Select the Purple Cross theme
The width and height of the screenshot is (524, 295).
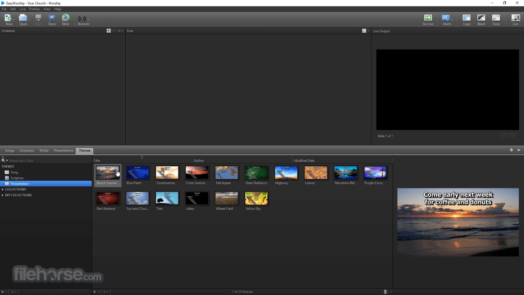pos(375,172)
